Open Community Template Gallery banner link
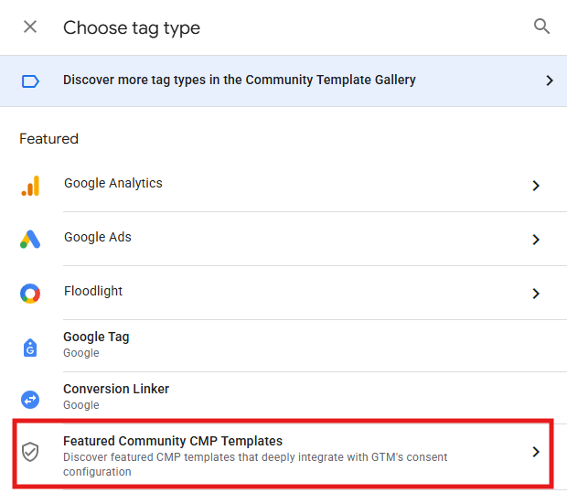567x493 pixels. pyautogui.click(x=283, y=80)
